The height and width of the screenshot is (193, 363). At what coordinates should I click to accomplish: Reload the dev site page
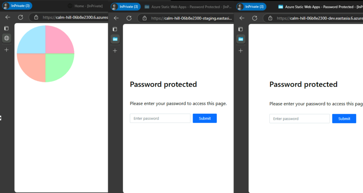[255, 18]
